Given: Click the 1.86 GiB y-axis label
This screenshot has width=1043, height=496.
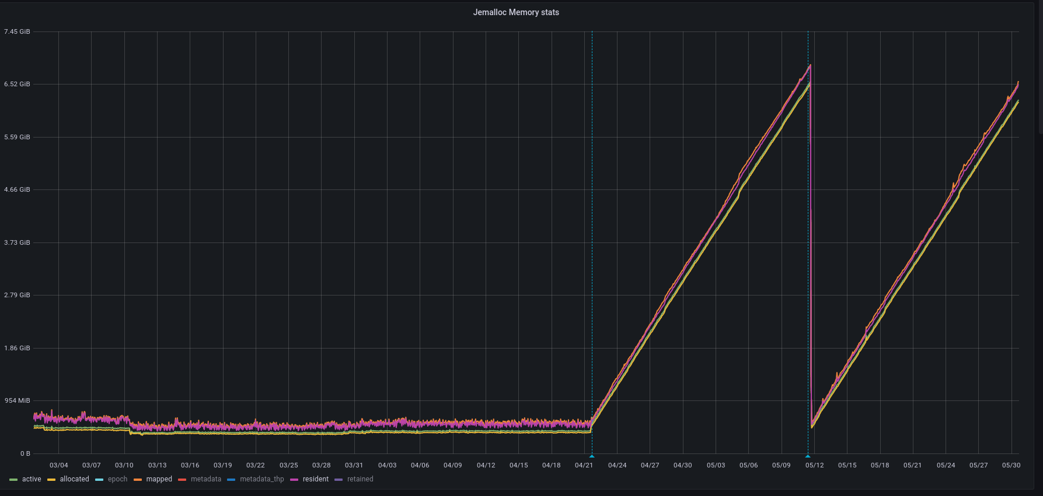Looking at the screenshot, I should coord(17,348).
